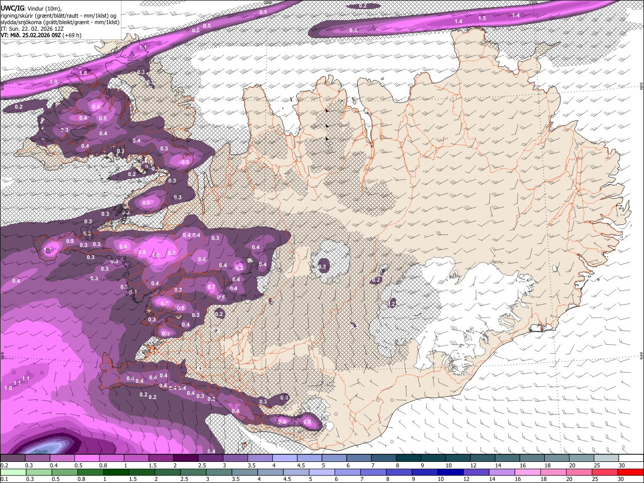Click the dark teal 9–10 swatch in upper legend

coord(434,458)
